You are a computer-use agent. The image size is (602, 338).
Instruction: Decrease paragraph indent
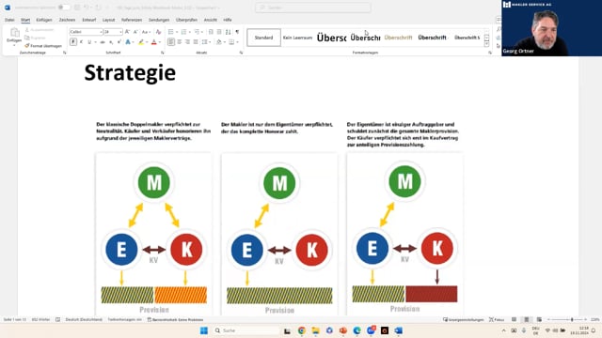pyautogui.click(x=211, y=32)
